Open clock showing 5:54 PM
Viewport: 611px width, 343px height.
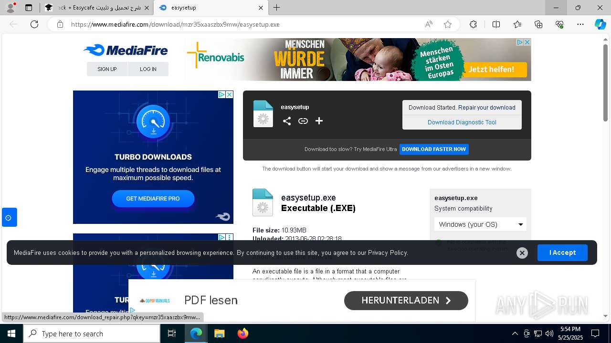click(x=570, y=333)
